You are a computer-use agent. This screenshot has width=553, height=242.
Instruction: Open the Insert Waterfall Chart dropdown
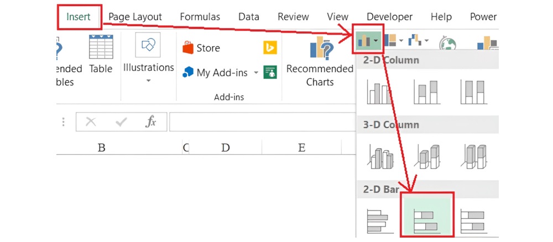point(418,40)
